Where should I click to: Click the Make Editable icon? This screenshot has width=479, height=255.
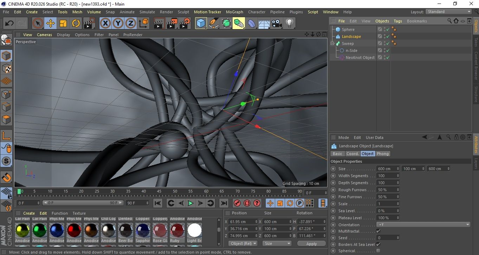(x=7, y=40)
